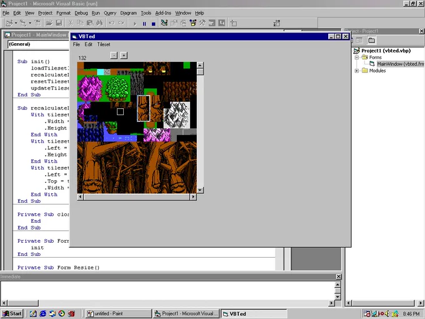Stop the program with the End button
Screen dimensions: 425x319
click(153, 24)
